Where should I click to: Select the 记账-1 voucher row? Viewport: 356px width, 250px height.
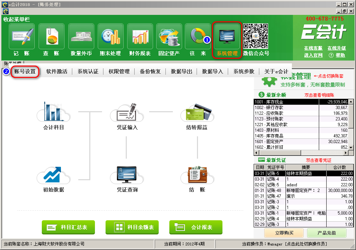(304, 213)
